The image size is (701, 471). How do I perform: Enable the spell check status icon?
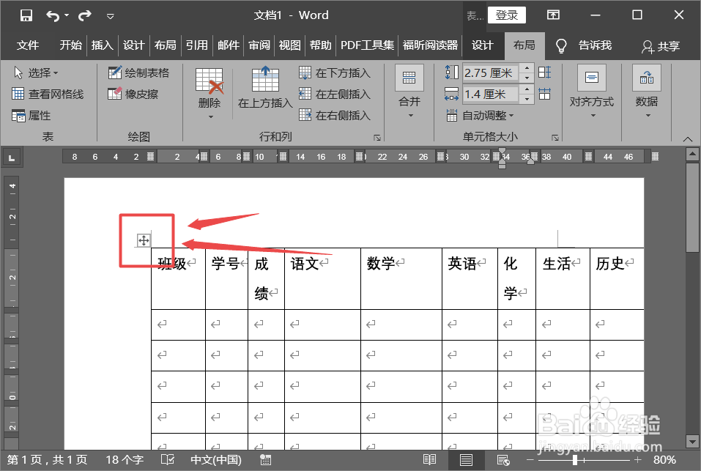coord(267,460)
